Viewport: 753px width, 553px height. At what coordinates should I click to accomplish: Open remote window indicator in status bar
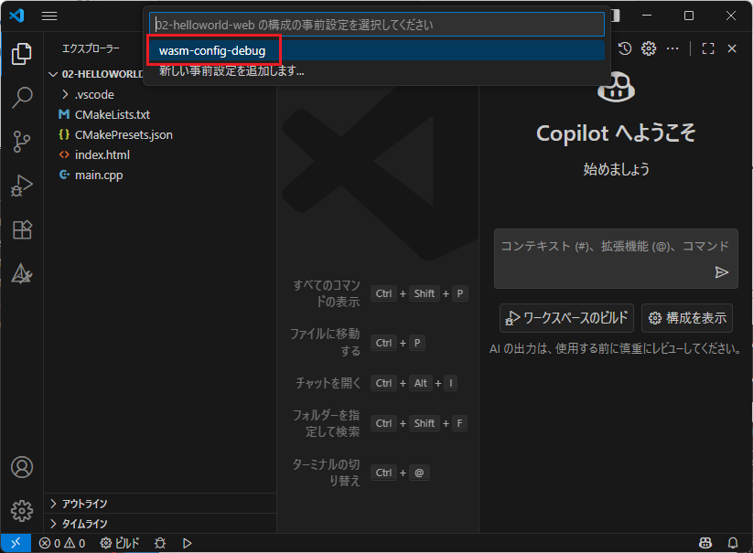coord(16,543)
